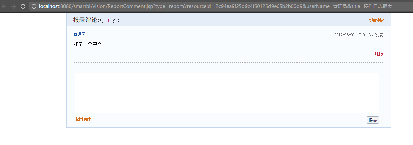Click the 报表评论 heading
The height and width of the screenshot is (145, 413).
85,20
